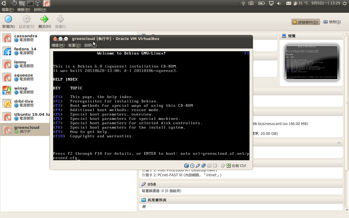Click the Show (顯示) green arrow icon
The image size is (349, 218).
point(44,19)
